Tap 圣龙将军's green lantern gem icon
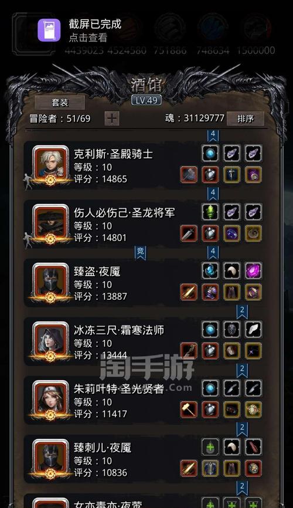 click(210, 212)
